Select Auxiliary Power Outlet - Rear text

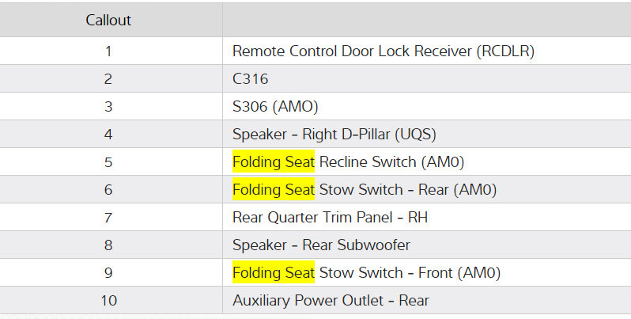coord(331,301)
